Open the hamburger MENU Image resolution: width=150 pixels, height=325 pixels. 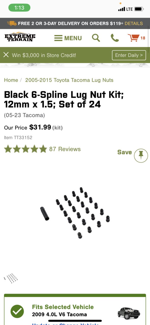[68, 38]
